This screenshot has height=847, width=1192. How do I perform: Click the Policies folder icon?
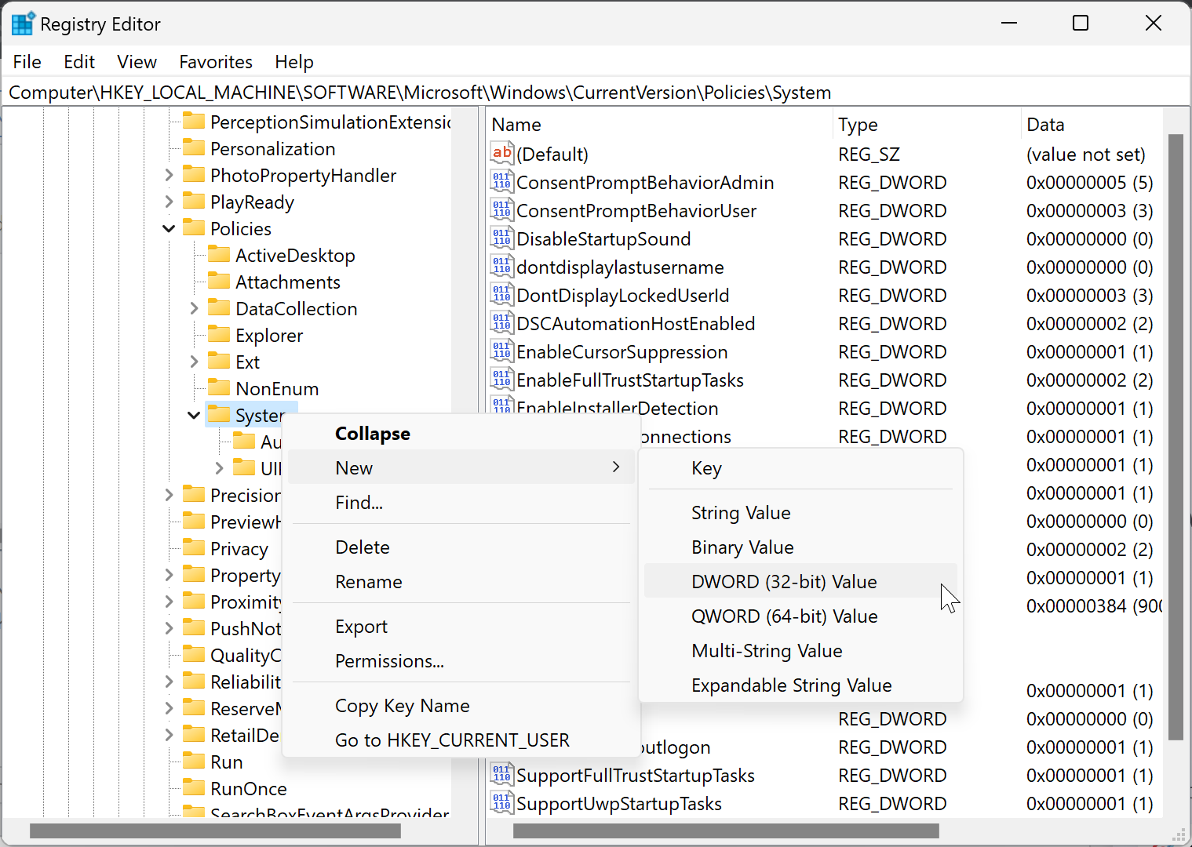point(194,227)
